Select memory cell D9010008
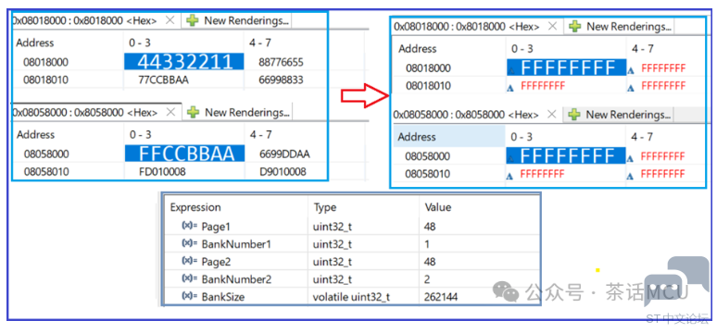This screenshot has width=717, height=333. click(283, 172)
